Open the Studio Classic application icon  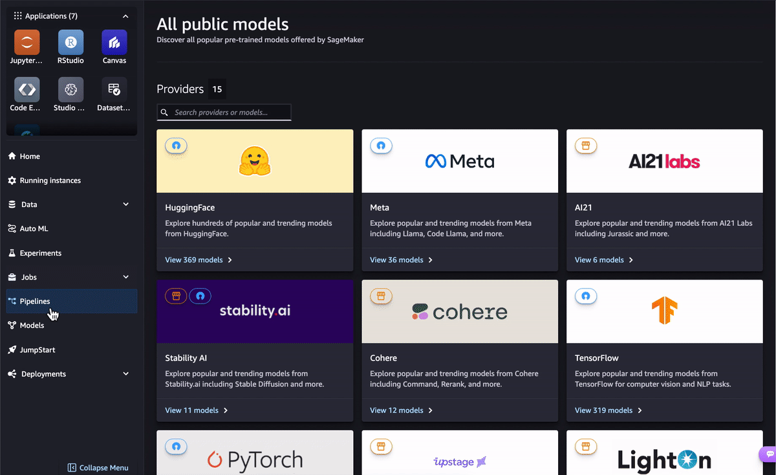[x=70, y=90]
